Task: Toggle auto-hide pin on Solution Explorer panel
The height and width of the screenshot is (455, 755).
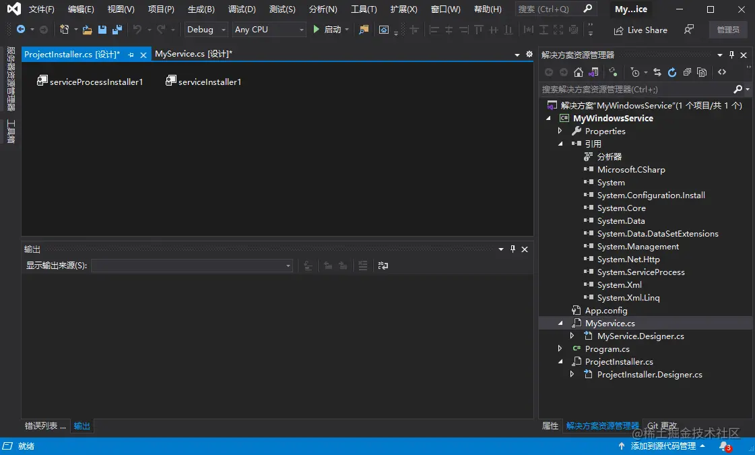Action: [x=731, y=55]
